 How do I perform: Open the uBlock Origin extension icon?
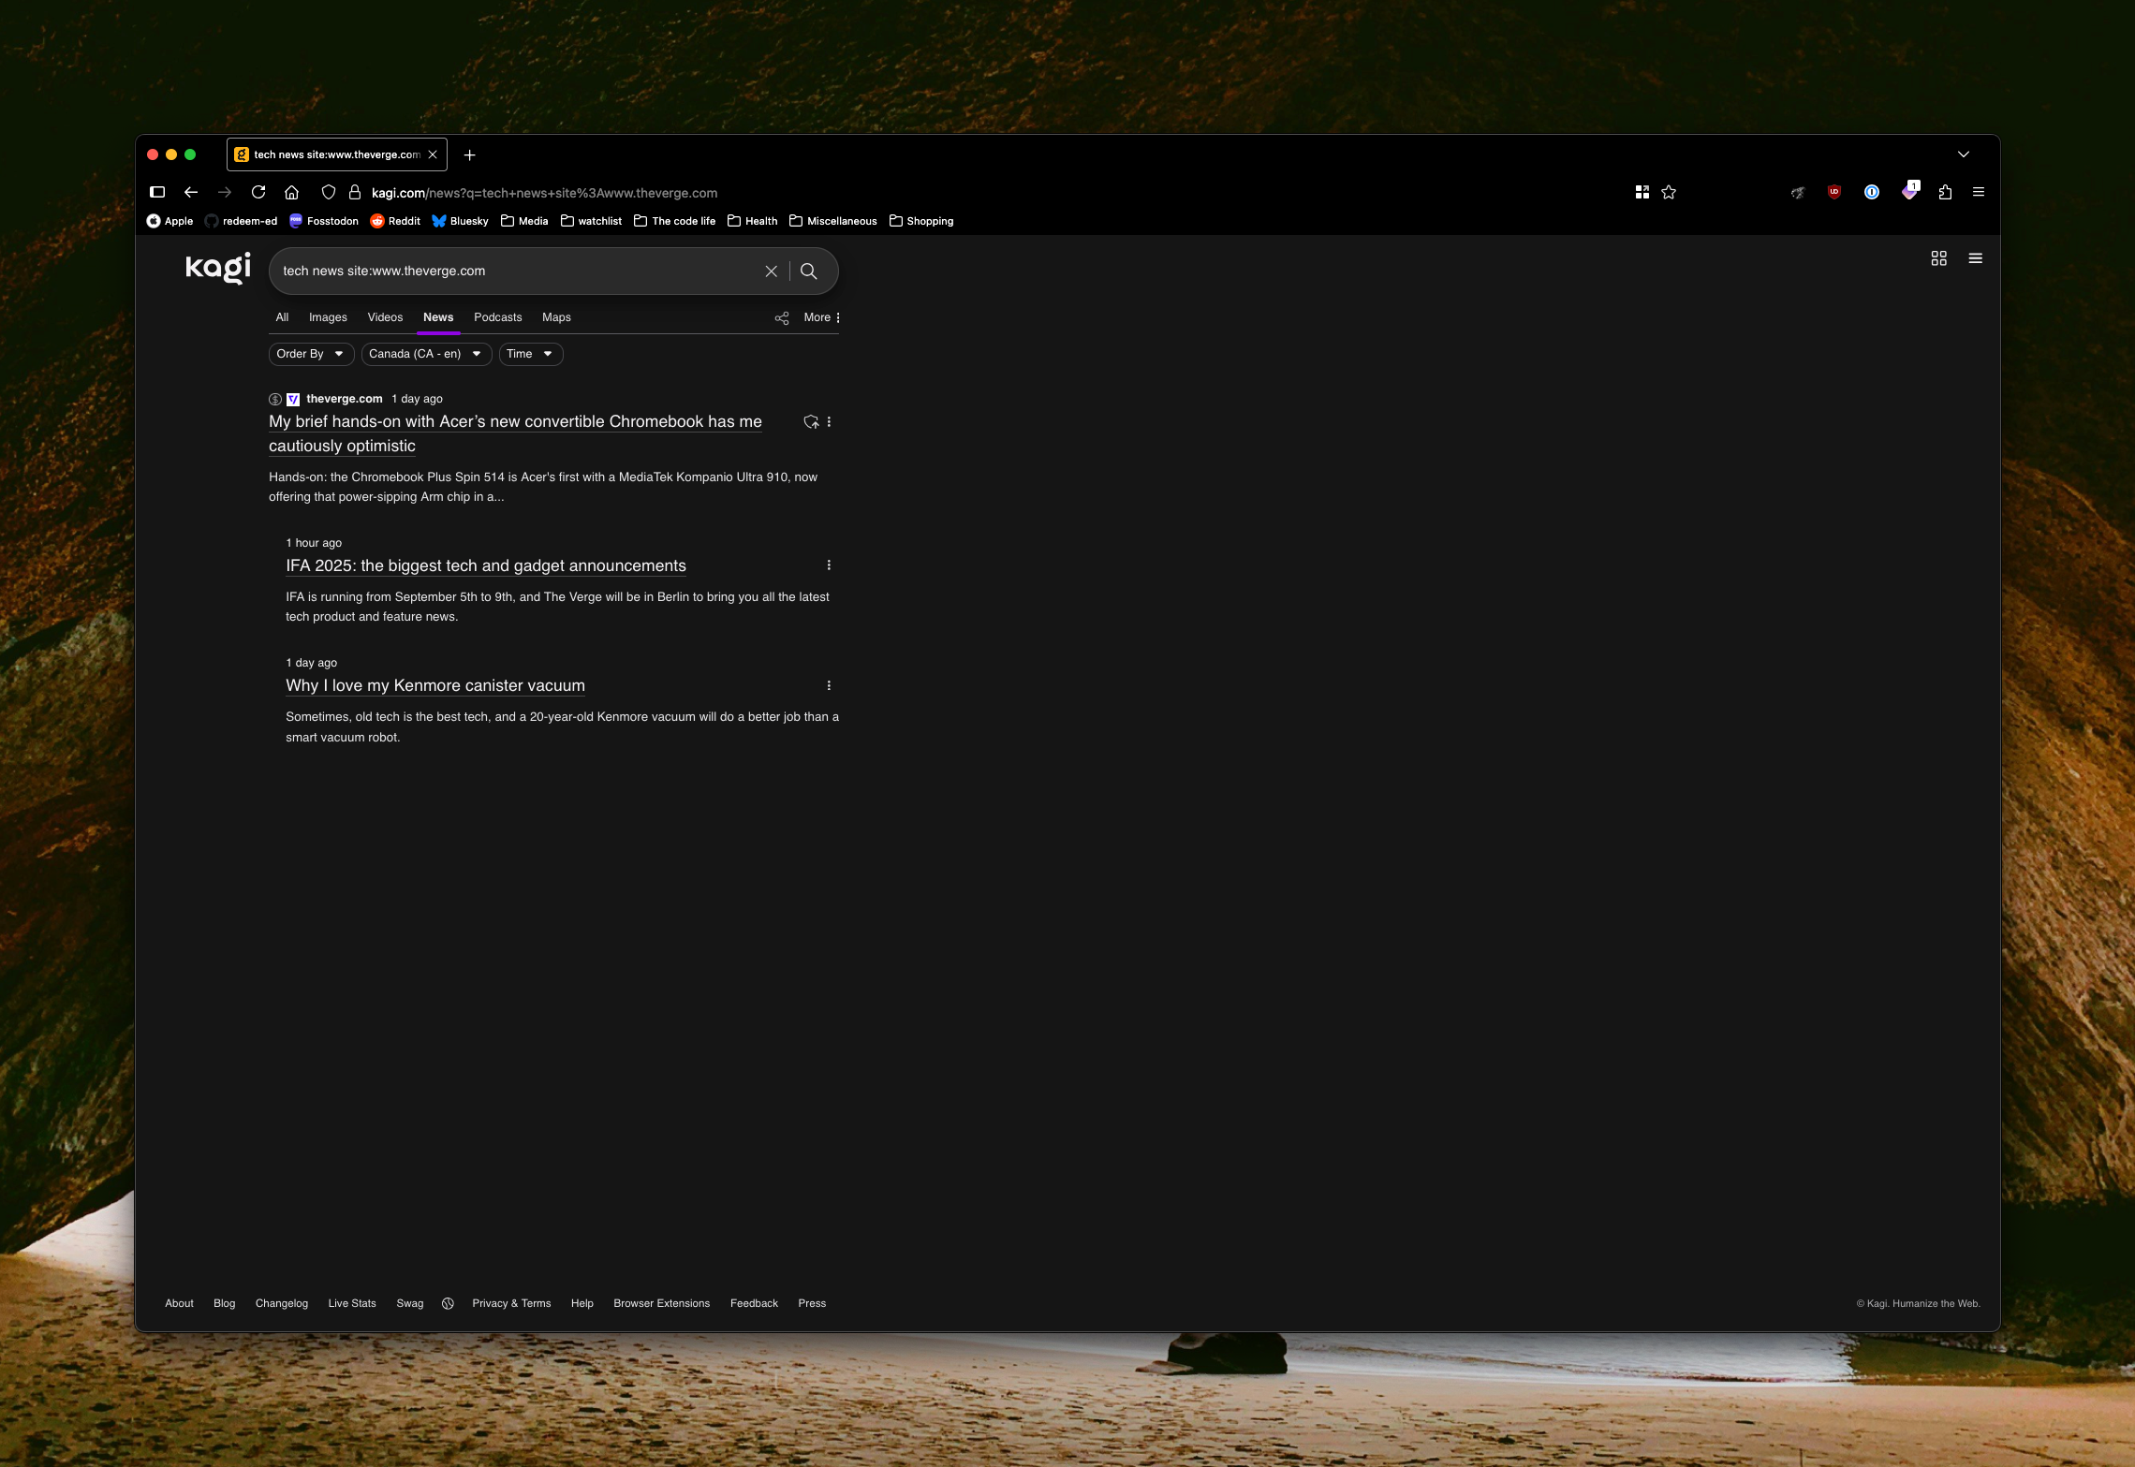pos(1833,193)
